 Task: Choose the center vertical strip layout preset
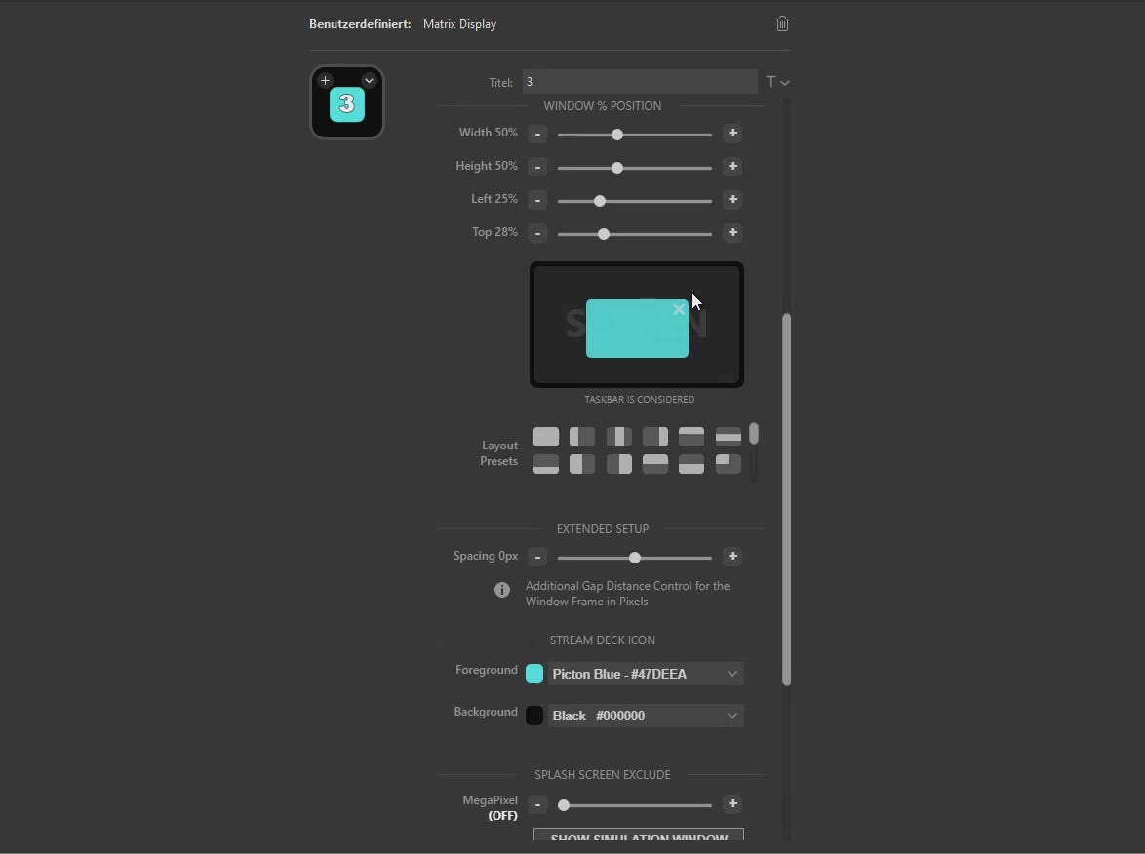coord(618,437)
